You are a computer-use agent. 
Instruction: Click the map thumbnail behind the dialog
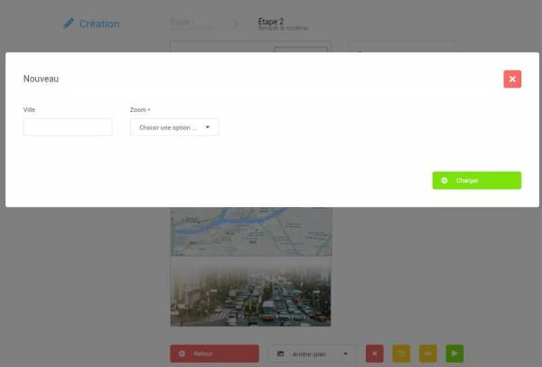click(x=251, y=231)
